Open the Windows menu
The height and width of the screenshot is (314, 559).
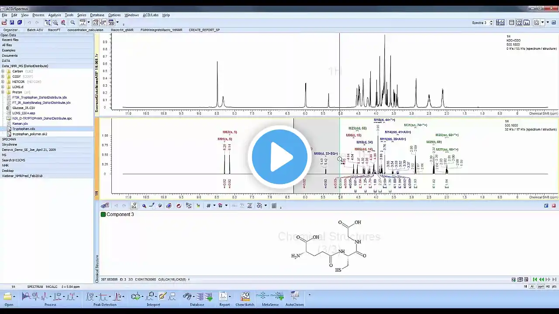click(131, 15)
